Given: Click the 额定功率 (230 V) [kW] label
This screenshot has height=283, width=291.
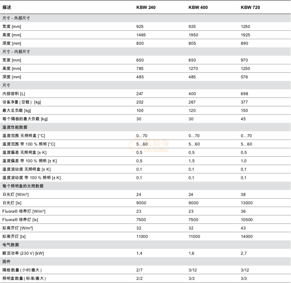Looking at the screenshot, I should coord(23,253).
